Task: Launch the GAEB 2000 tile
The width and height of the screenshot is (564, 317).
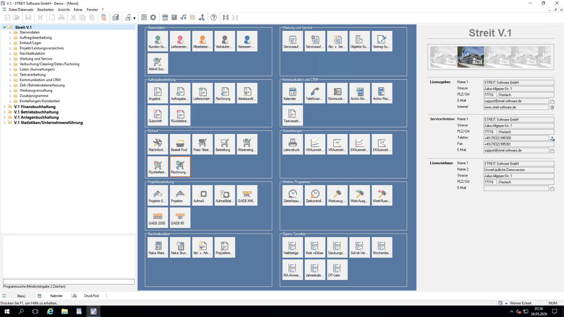Action: pyautogui.click(x=158, y=218)
